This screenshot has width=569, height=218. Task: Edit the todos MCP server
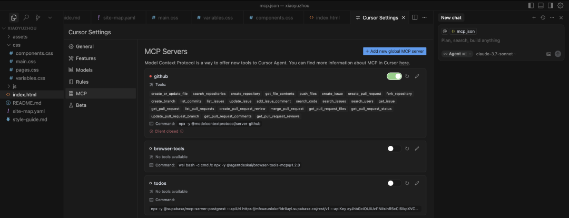click(x=417, y=183)
